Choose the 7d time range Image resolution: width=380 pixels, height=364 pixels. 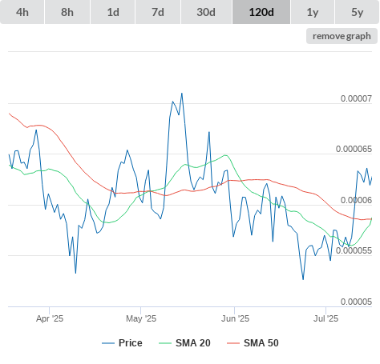click(x=158, y=12)
